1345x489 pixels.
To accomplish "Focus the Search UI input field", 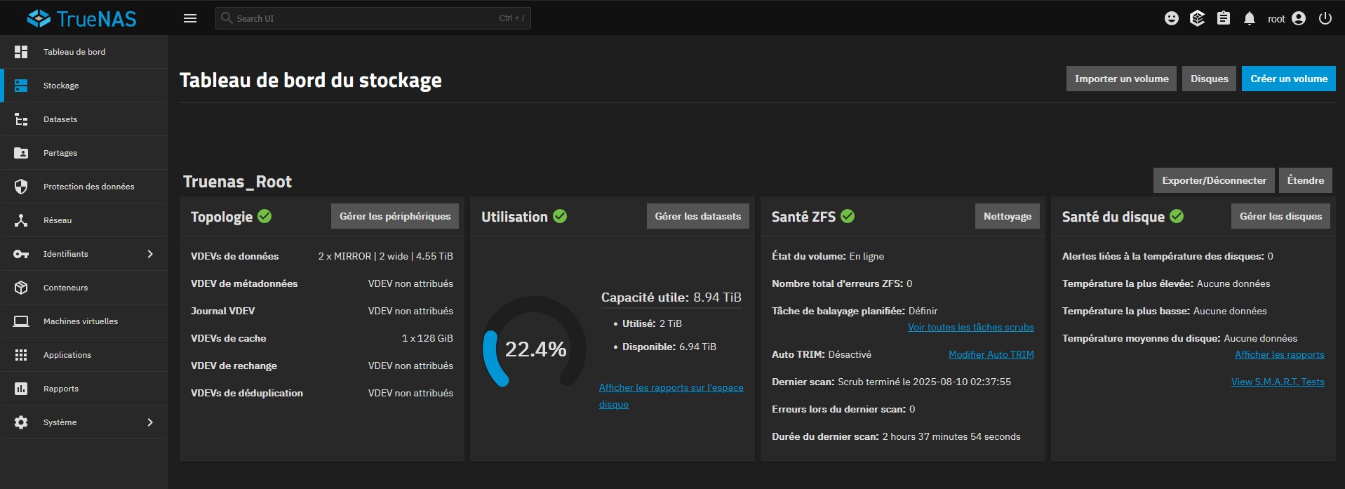I will (x=365, y=18).
